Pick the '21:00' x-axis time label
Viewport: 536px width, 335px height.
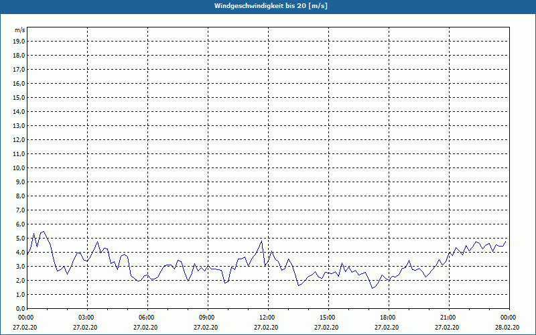coord(448,318)
